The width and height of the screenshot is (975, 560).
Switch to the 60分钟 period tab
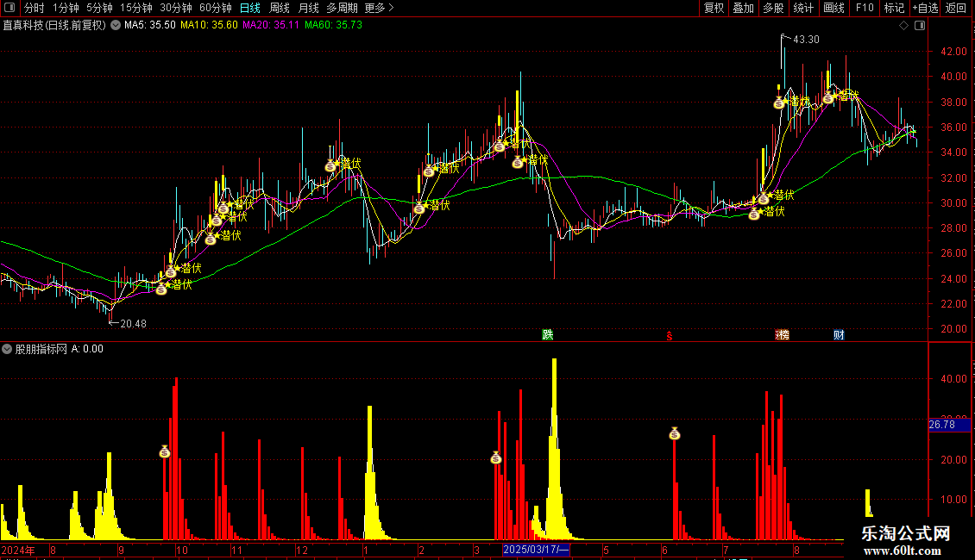click(215, 9)
